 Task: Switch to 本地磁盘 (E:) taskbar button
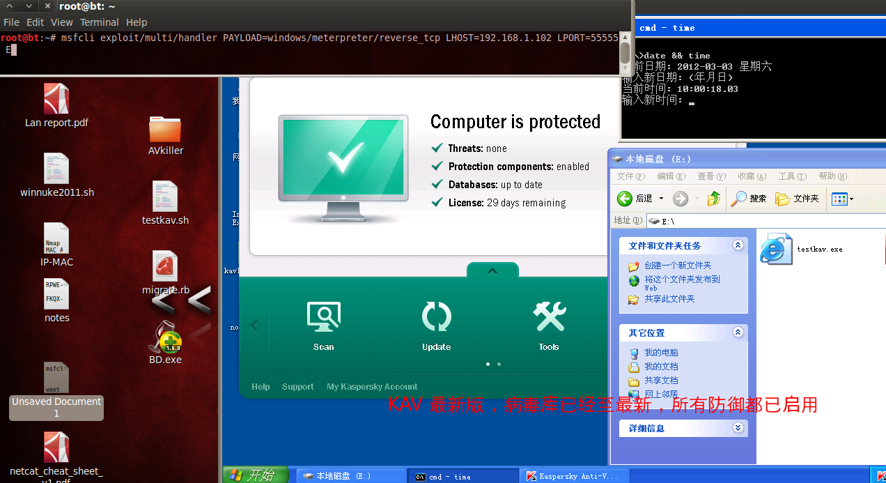click(351, 476)
